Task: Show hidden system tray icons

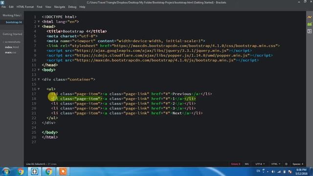Action: coord(268,172)
